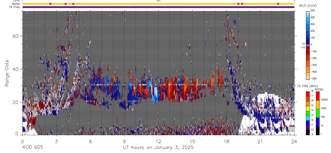Click the 21 tick label on UT hours axis
331x153 pixels.
pos(260,141)
